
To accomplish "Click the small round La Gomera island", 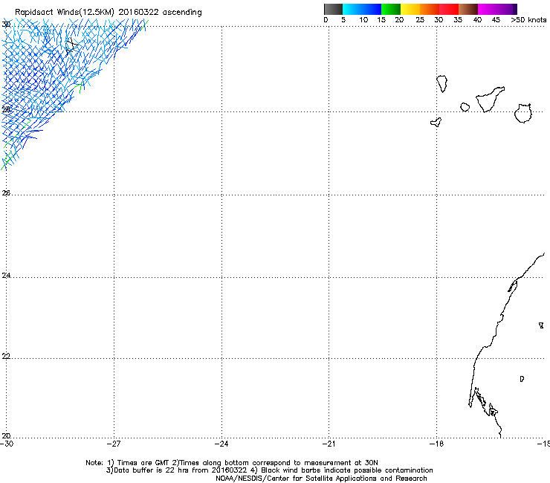I will tap(465, 107).
